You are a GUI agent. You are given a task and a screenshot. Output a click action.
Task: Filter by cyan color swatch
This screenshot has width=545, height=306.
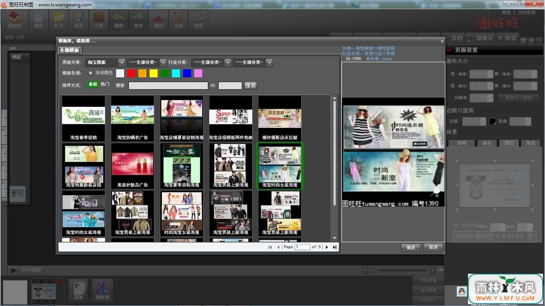tap(176, 73)
